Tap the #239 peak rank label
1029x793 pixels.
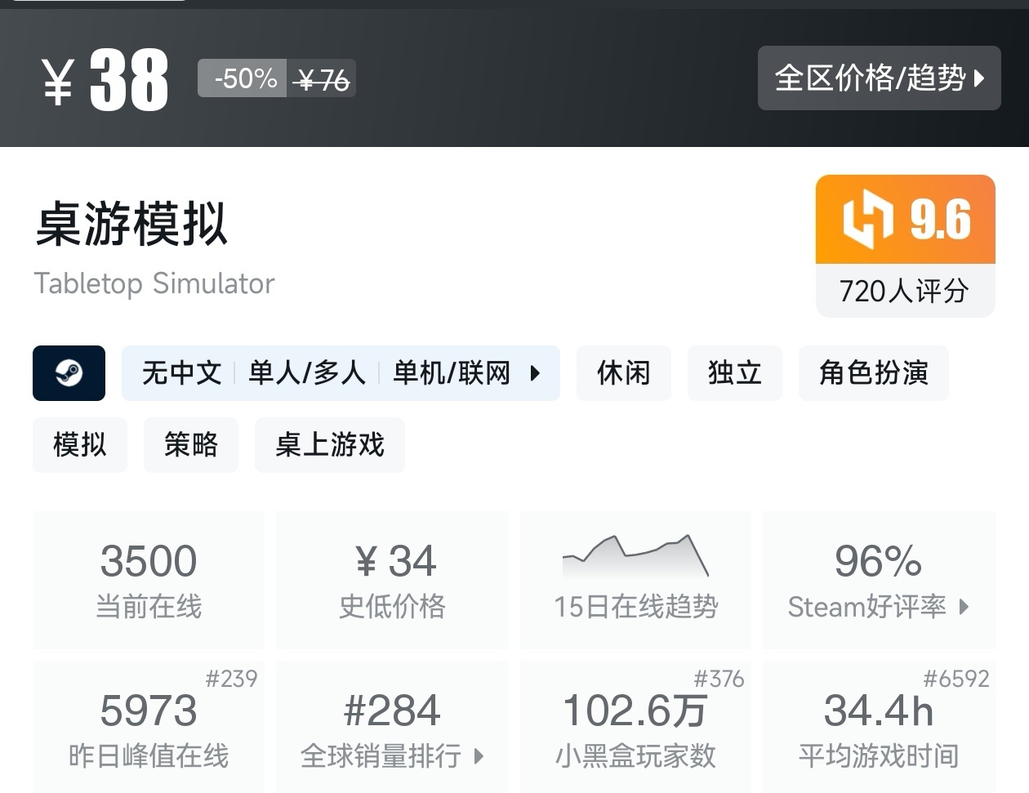pos(231,679)
